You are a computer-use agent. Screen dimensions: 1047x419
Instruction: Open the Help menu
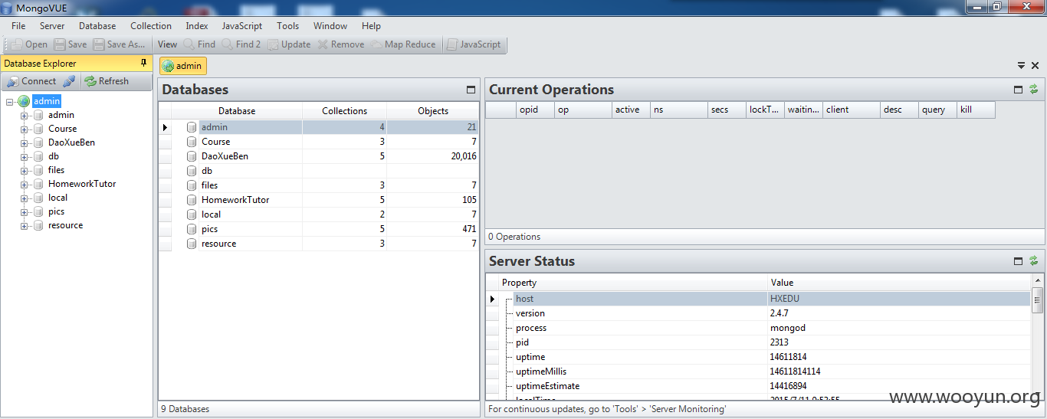pyautogui.click(x=371, y=26)
